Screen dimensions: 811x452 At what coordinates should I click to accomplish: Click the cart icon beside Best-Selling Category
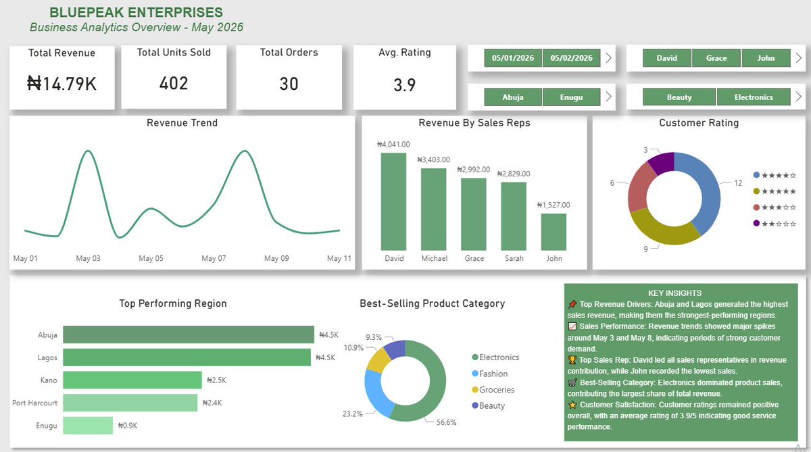(x=572, y=382)
